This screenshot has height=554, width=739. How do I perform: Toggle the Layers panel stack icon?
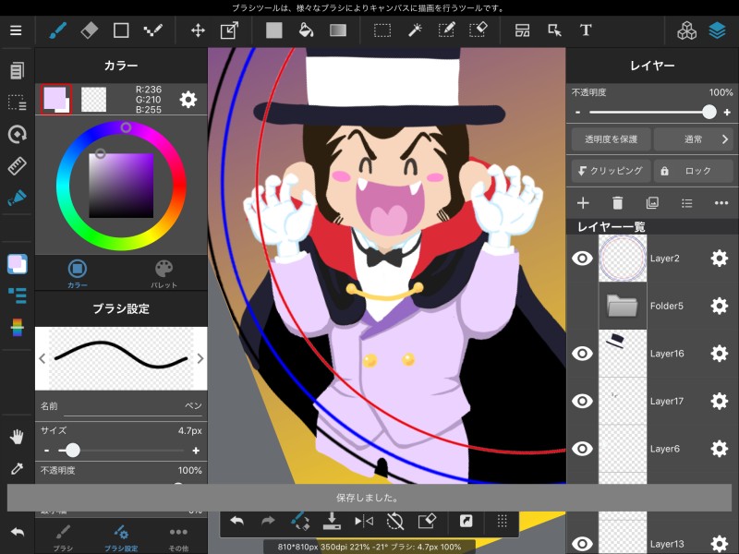pos(718,30)
